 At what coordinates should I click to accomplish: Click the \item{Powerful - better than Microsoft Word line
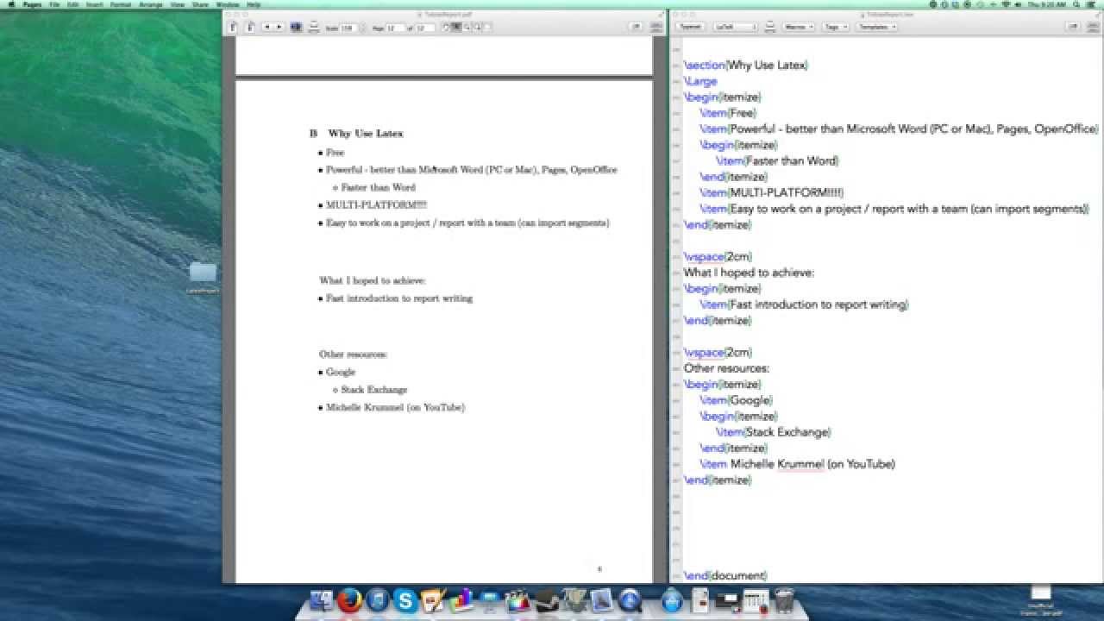[900, 129]
